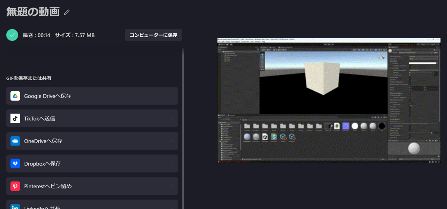This screenshot has height=209, width=447.
Task: Expand the TikTokへ送信 chevron
Action: click(x=171, y=118)
